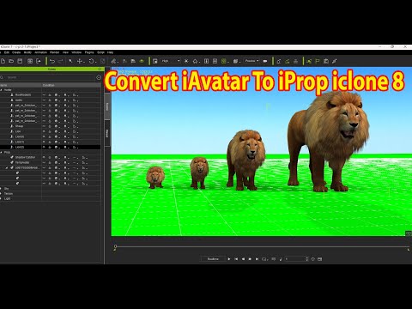Open the Plugins menu
Image resolution: width=412 pixels, height=309 pixels.
coord(89,52)
